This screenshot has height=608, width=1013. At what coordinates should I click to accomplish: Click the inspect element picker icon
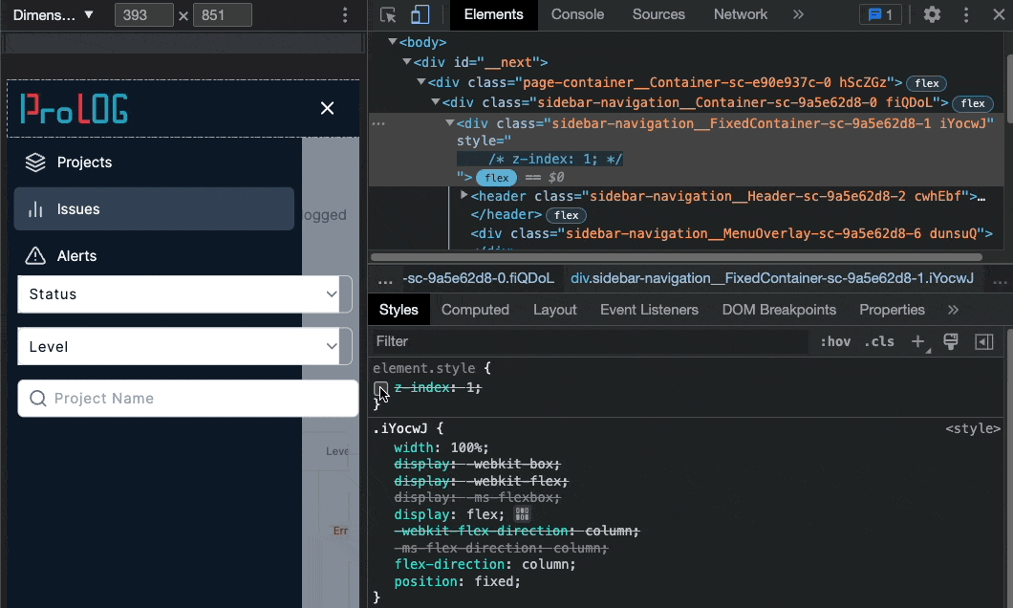[388, 14]
